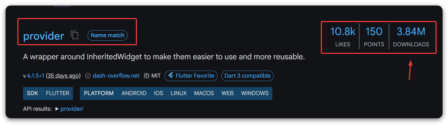Viewport: 448px width, 125px height.
Task: Click the 10.8k likes score
Action: coord(343,32)
